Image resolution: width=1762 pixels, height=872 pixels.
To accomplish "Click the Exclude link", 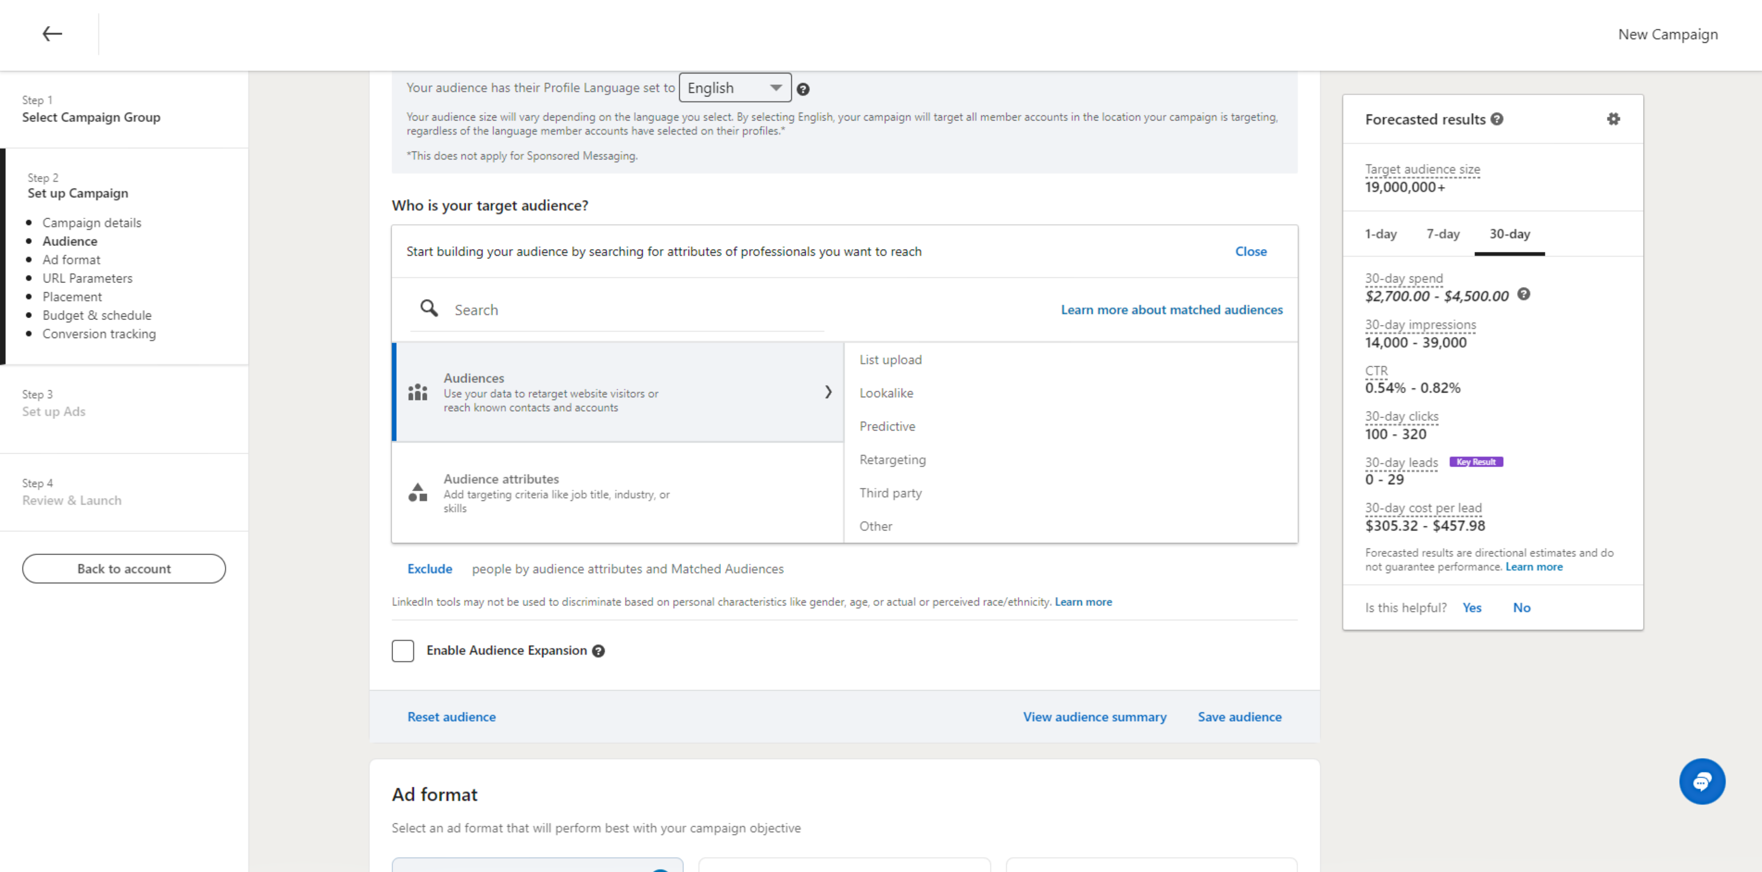I will tap(429, 568).
